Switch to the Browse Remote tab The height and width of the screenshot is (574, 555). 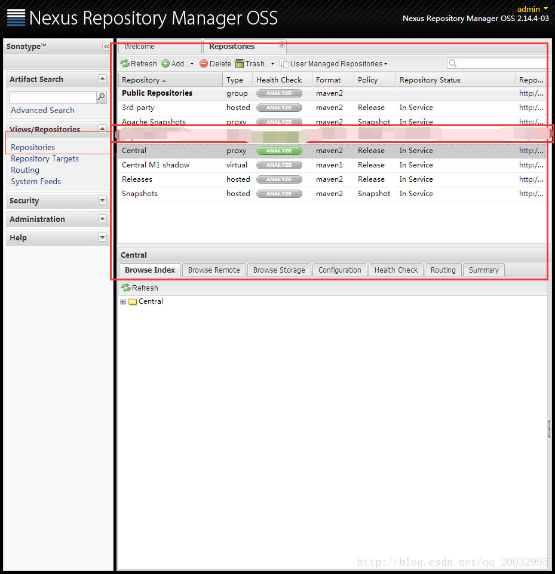pyautogui.click(x=214, y=270)
